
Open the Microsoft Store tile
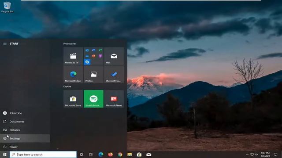(73, 99)
